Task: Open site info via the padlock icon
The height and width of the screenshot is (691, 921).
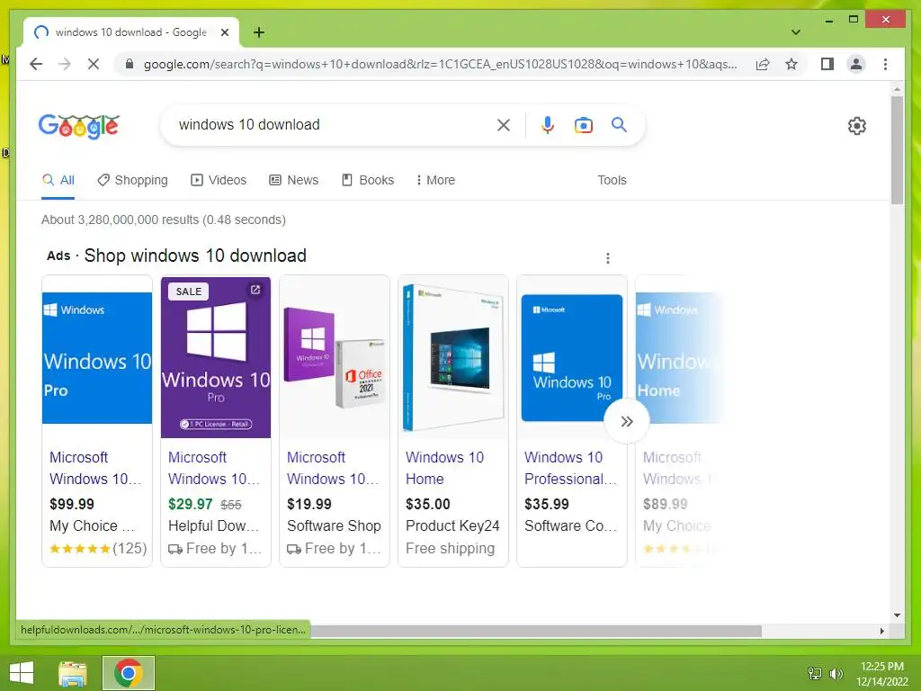Action: 130,64
